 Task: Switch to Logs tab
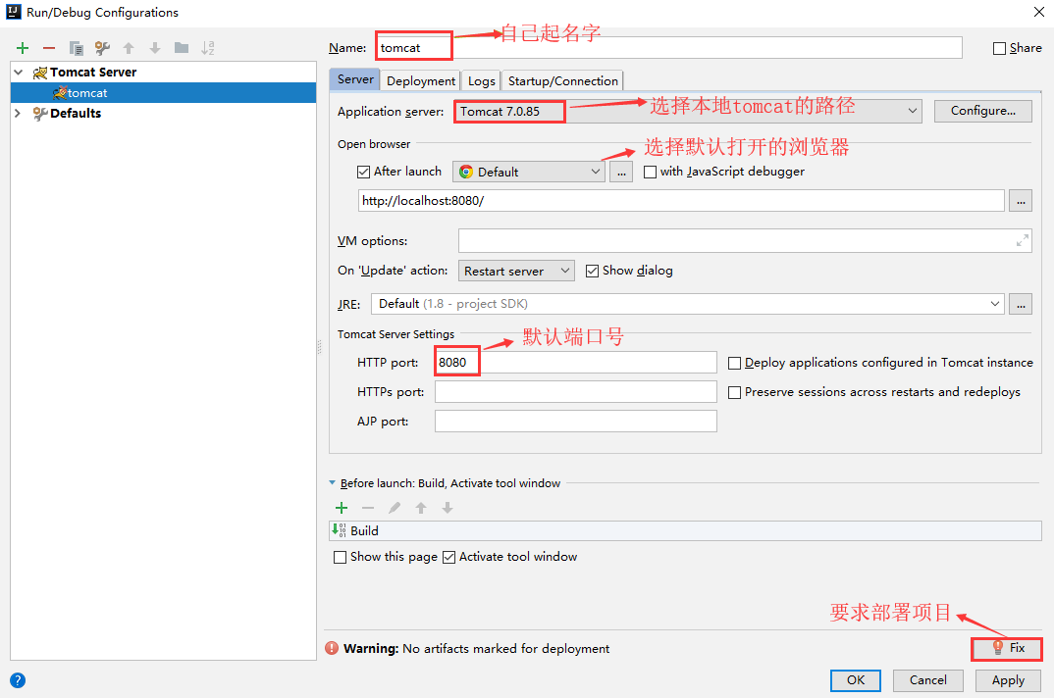[x=481, y=80]
